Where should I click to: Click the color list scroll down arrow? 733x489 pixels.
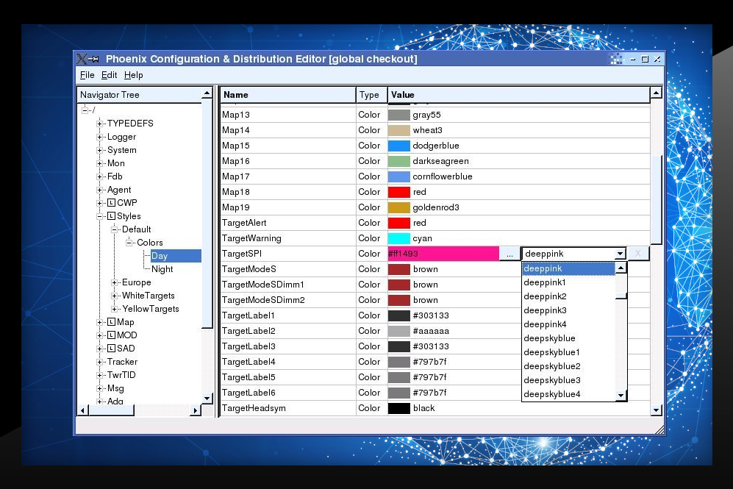[x=621, y=395]
